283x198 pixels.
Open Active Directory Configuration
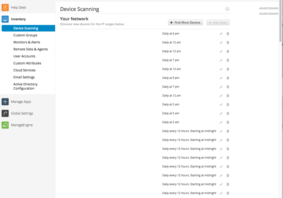(25, 86)
